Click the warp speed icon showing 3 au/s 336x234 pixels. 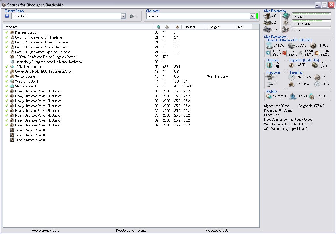311,96
